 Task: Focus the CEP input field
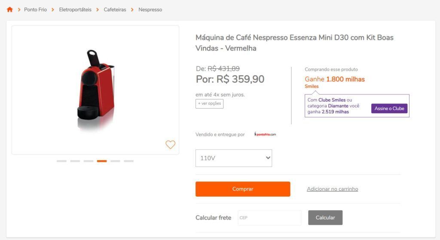[269, 218]
